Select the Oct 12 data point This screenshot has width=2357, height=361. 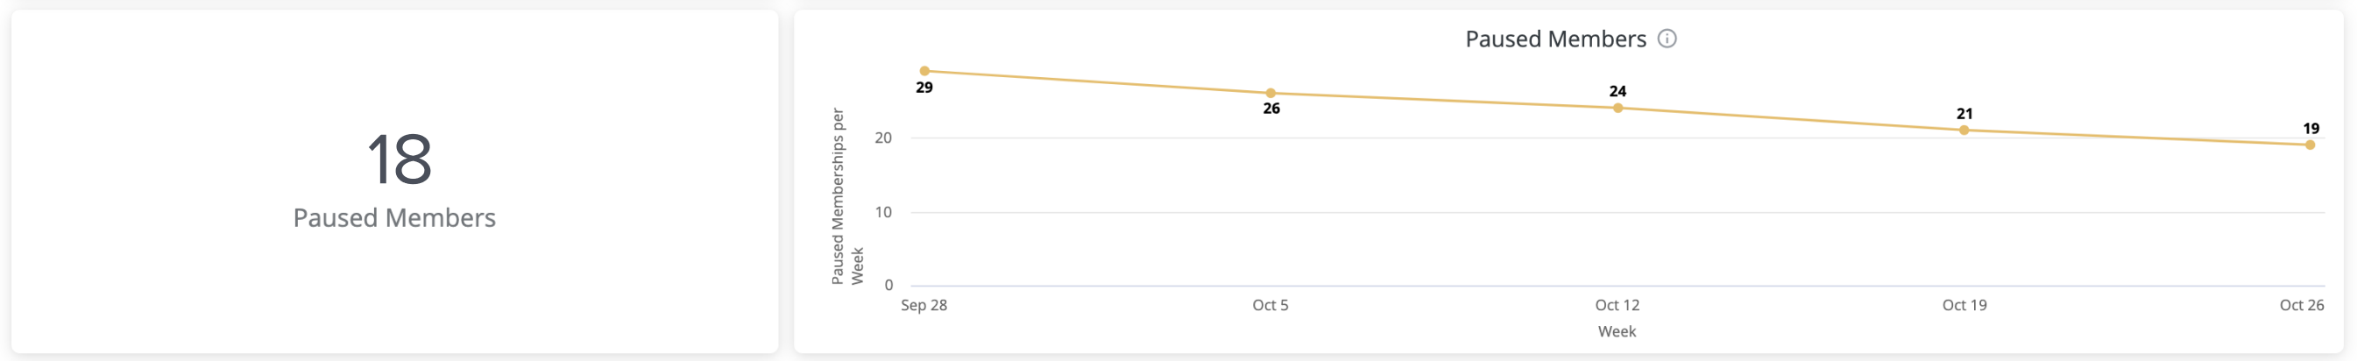(1617, 108)
